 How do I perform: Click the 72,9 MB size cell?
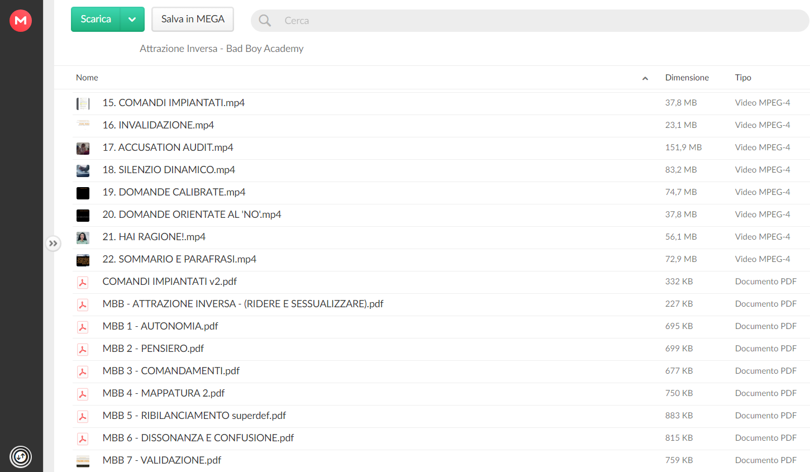[681, 259]
